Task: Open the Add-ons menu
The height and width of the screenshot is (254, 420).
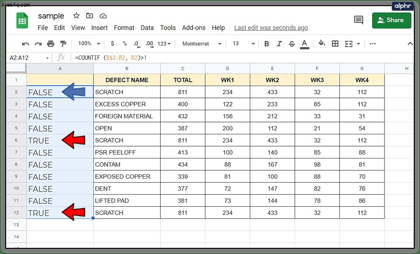Action: [194, 28]
